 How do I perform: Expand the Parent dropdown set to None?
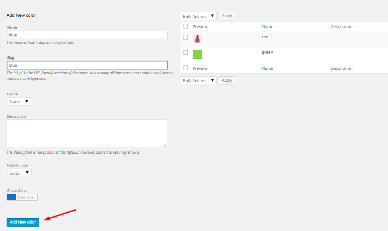(x=19, y=101)
